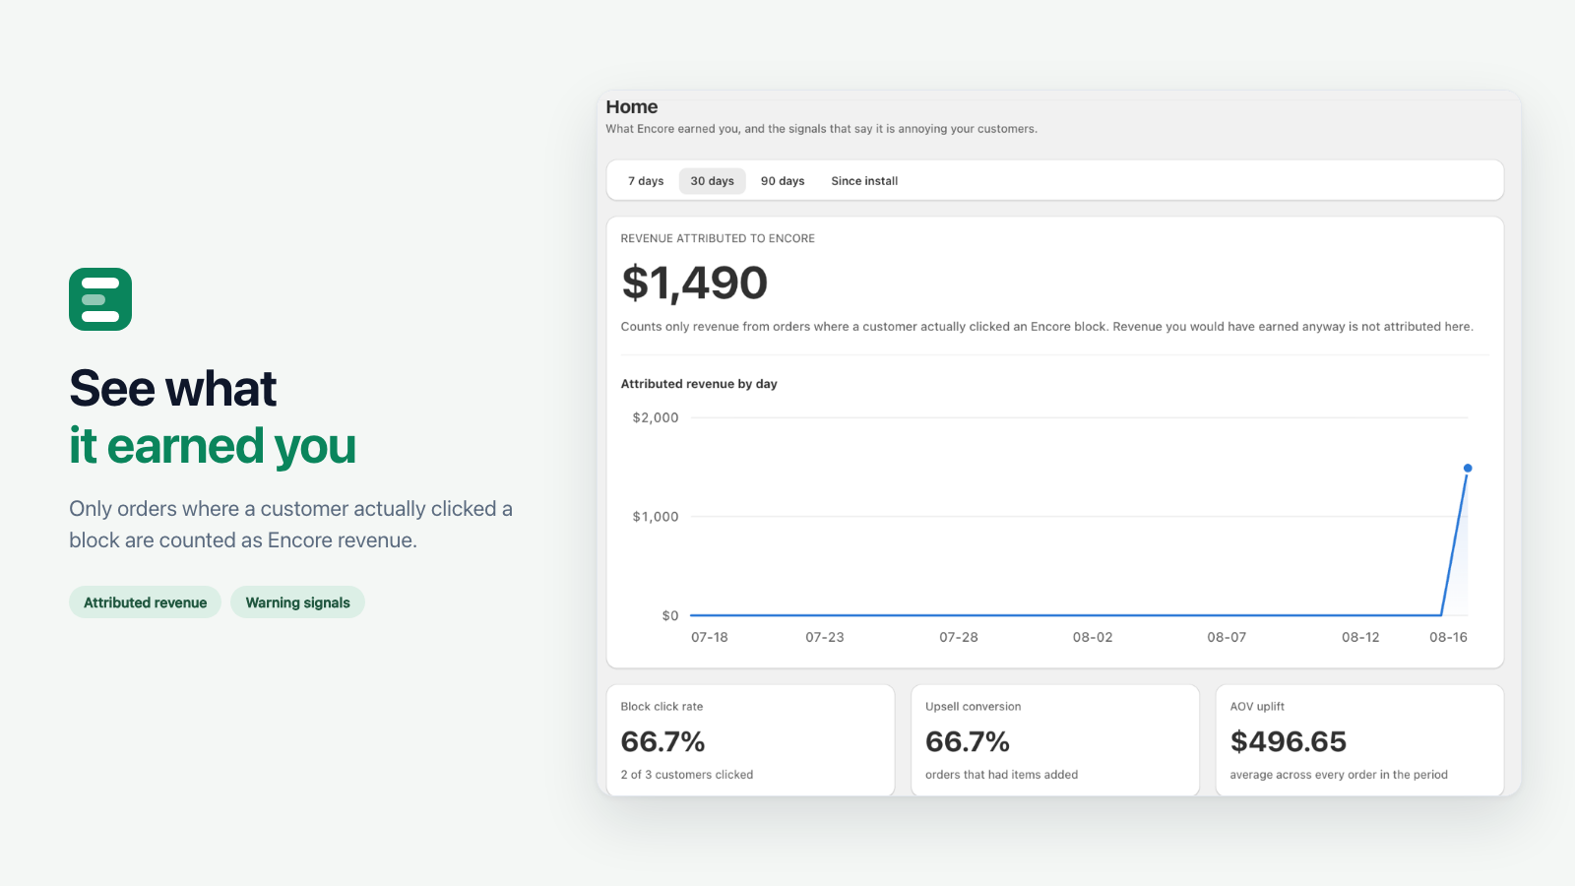Select the 7 days range tab
The width and height of the screenshot is (1575, 886).
point(646,181)
